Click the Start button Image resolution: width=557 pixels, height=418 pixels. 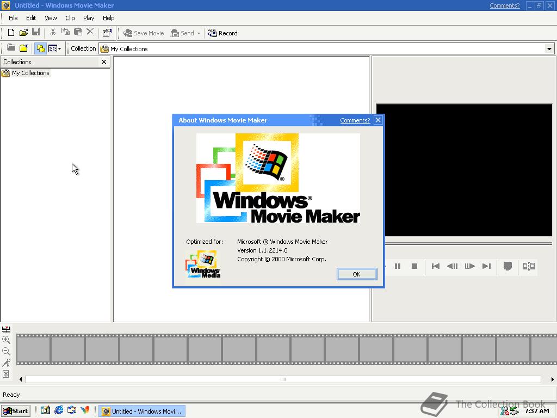pyautogui.click(x=16, y=411)
